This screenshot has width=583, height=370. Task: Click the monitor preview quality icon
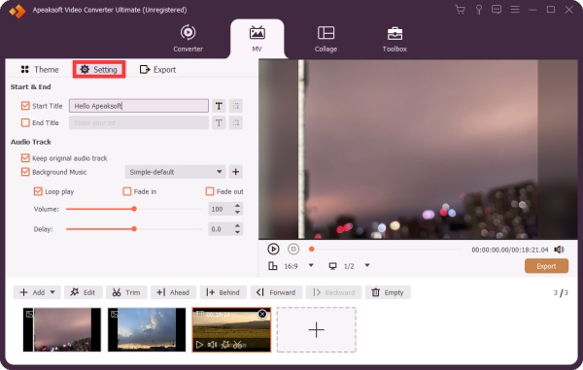click(332, 266)
